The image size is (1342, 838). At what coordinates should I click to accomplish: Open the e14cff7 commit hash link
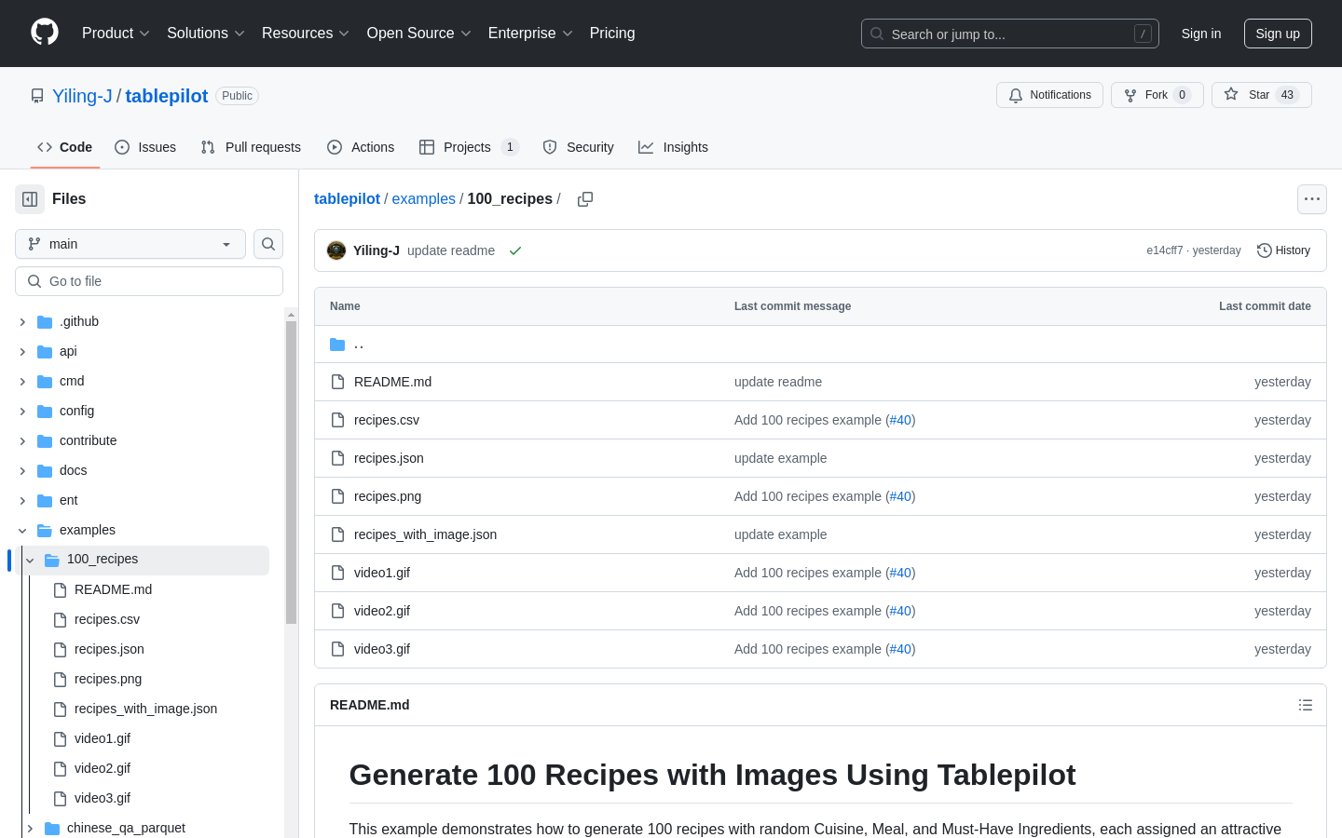point(1164,250)
